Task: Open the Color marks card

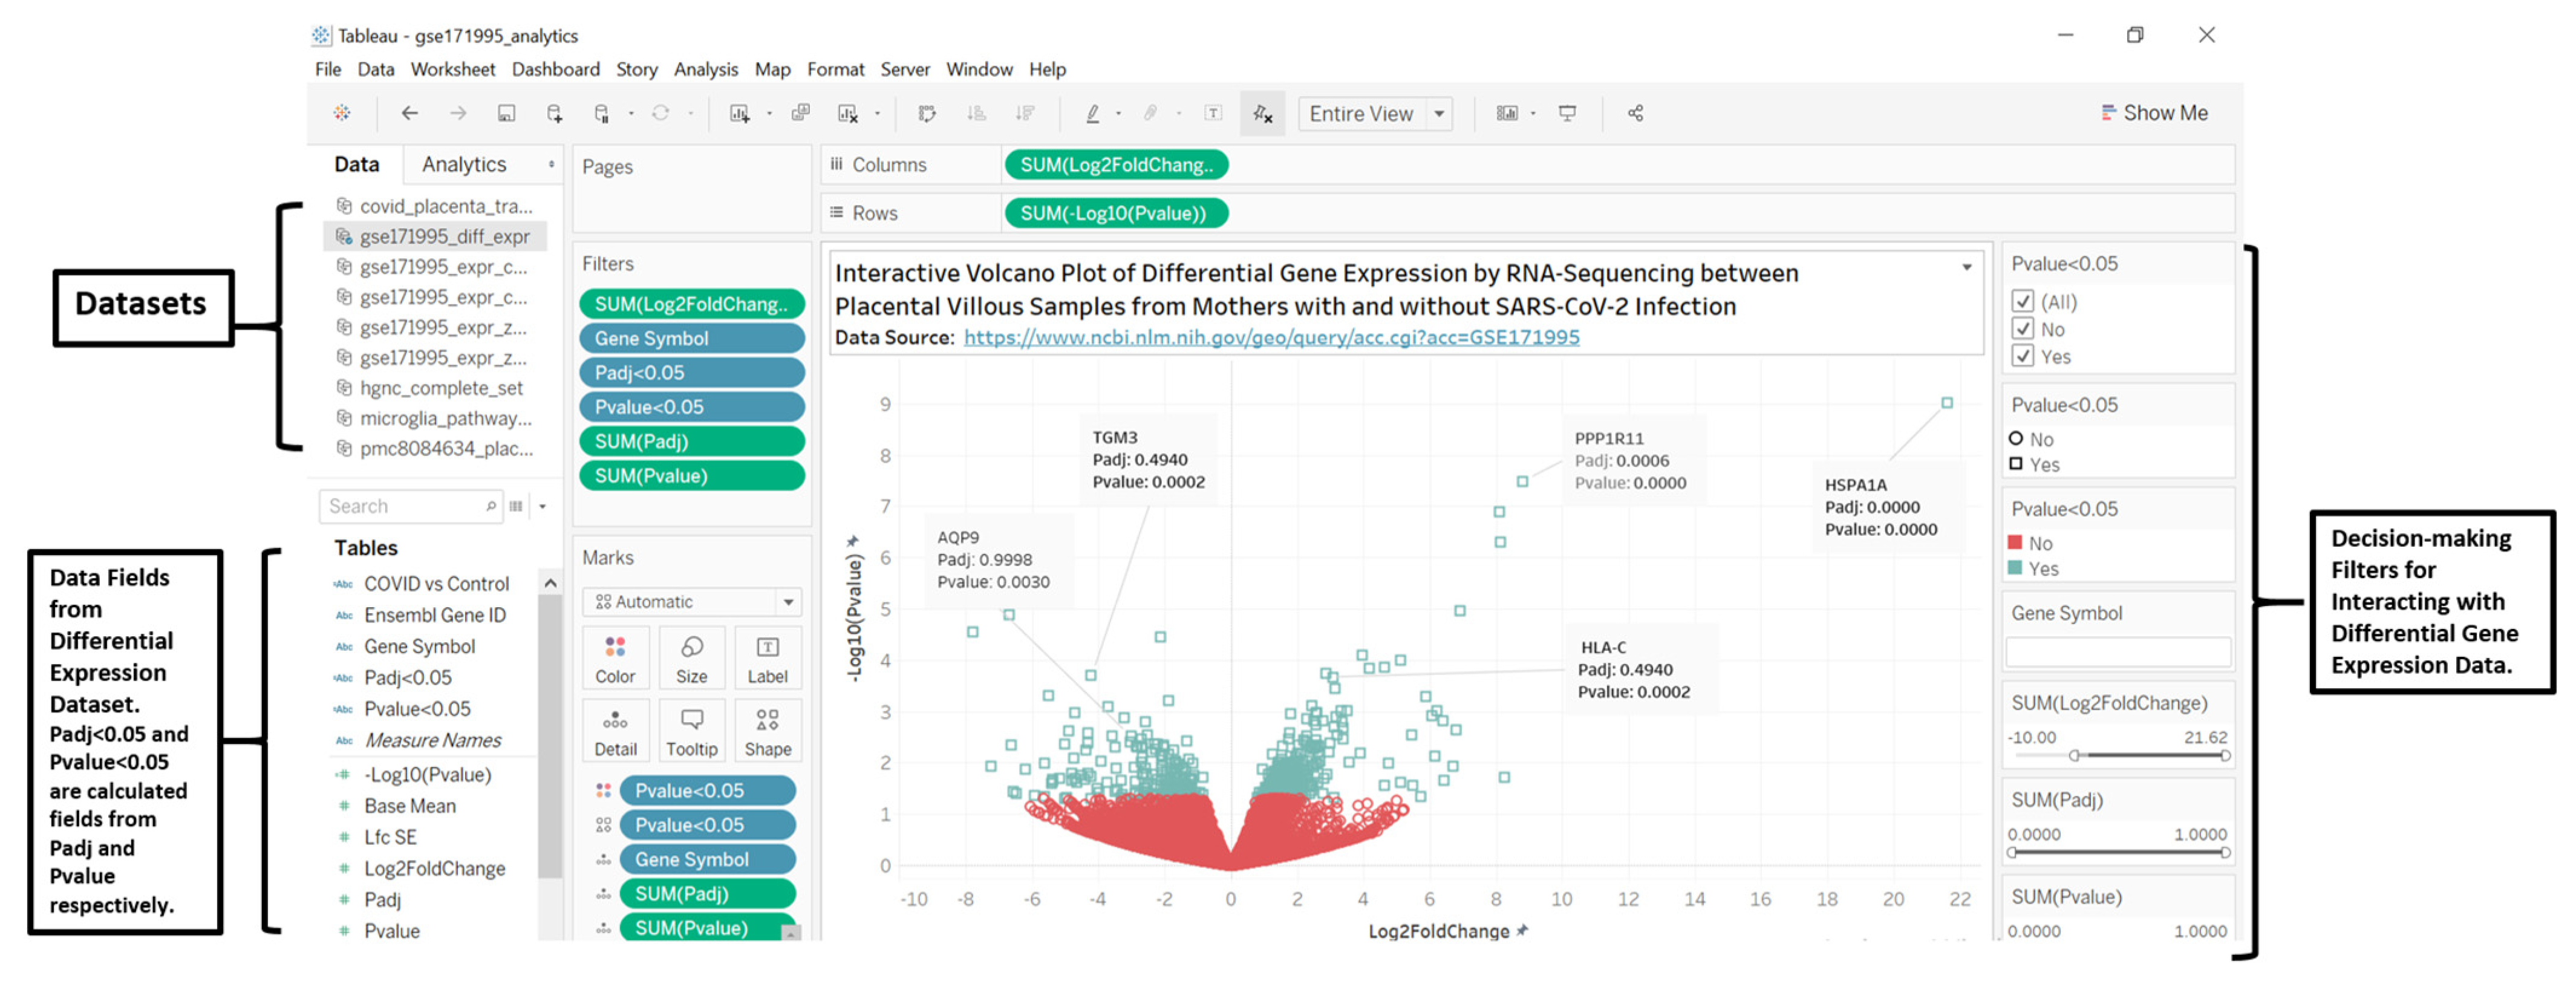Action: click(x=615, y=658)
